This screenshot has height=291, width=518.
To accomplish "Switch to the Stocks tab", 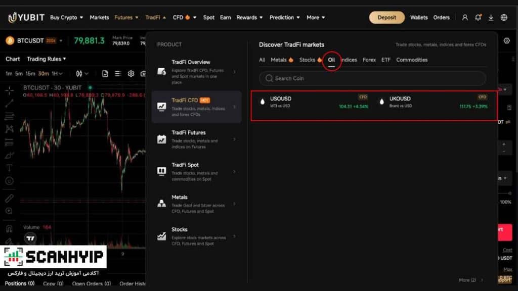I will [x=310, y=60].
